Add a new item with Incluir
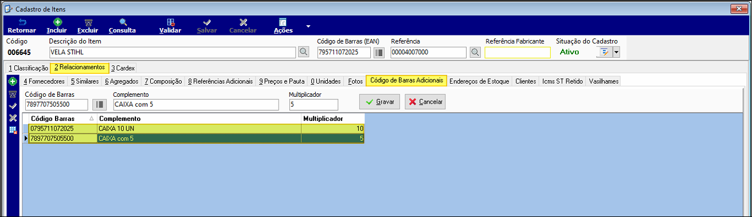 point(57,26)
